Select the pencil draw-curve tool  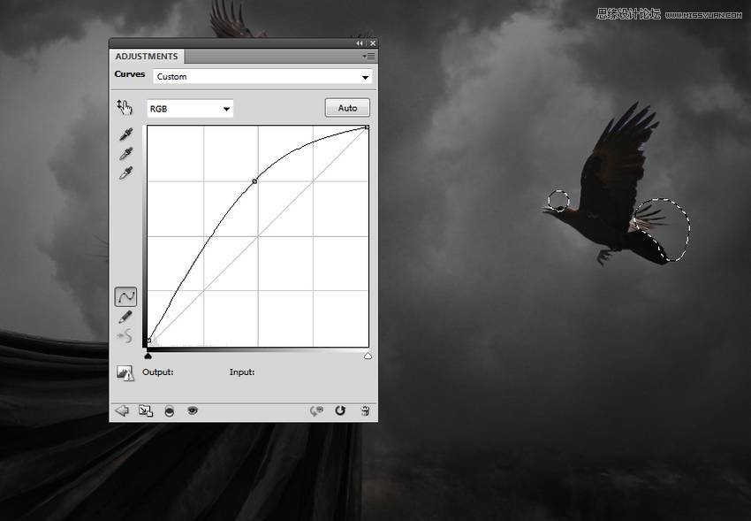[x=125, y=317]
